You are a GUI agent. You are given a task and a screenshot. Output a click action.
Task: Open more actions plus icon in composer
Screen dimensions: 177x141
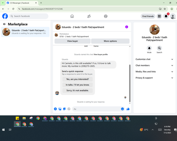coord(55,109)
